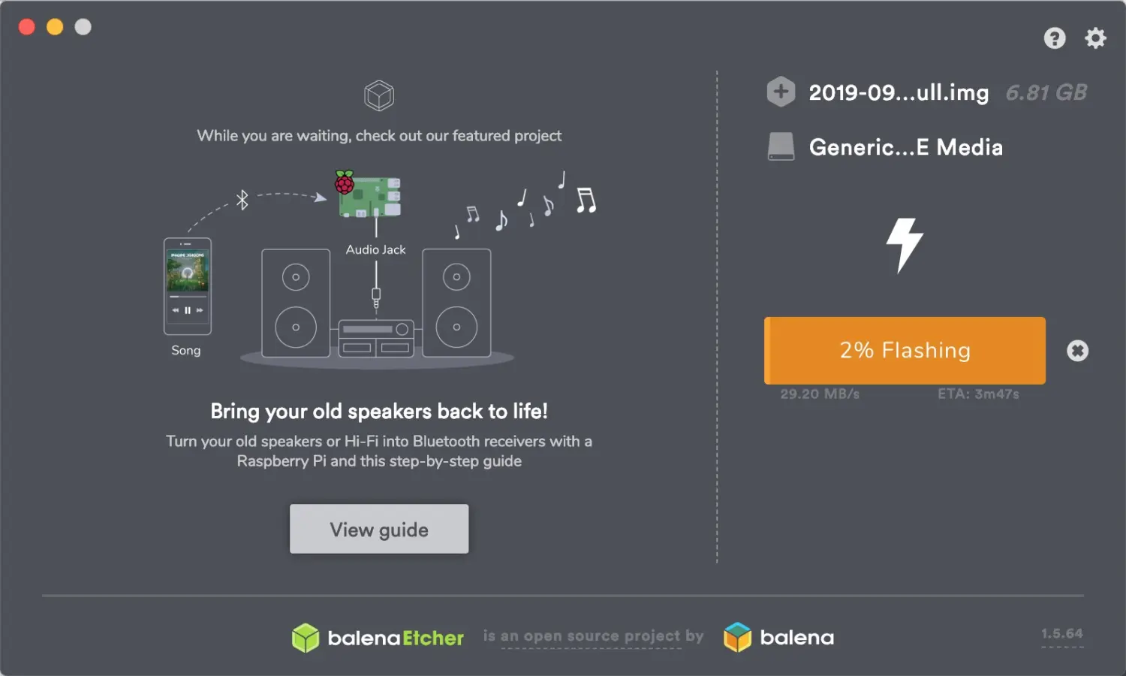Open the help question mark icon

[1055, 38]
